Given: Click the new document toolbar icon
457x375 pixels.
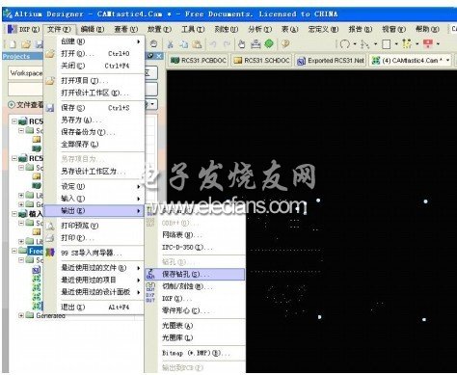Looking at the screenshot, I should (13, 44).
